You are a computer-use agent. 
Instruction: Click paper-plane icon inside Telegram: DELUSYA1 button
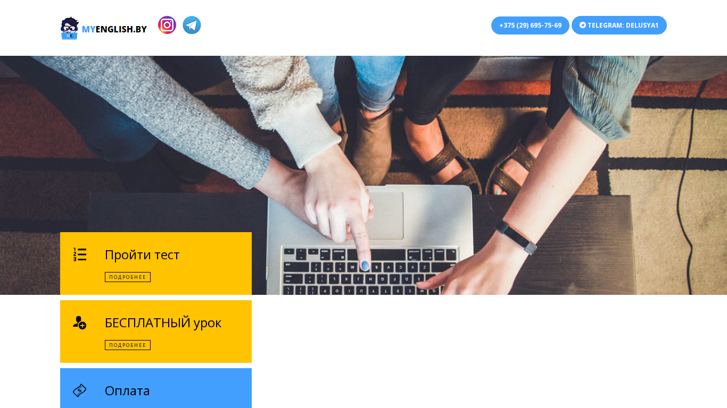tap(583, 25)
